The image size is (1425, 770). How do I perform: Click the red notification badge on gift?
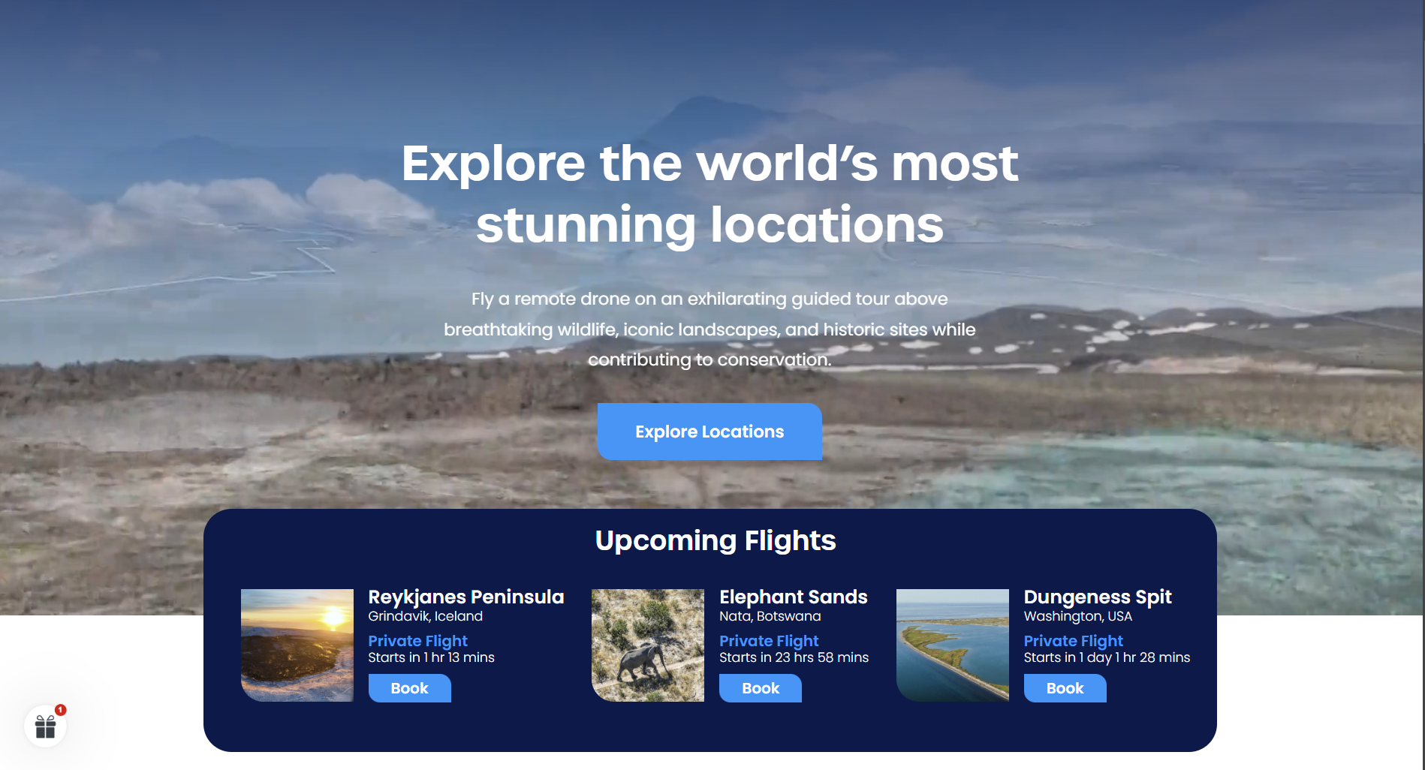tap(61, 710)
